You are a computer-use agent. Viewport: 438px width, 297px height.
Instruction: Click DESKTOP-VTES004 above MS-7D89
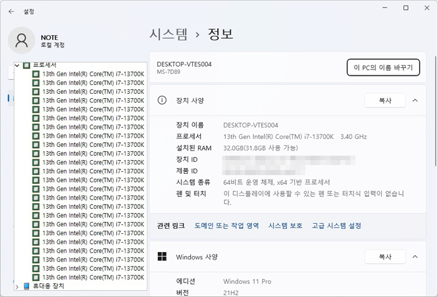pos(184,64)
